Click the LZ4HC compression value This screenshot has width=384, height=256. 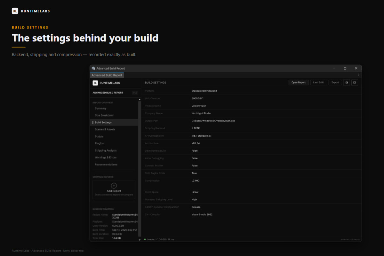coord(196,181)
